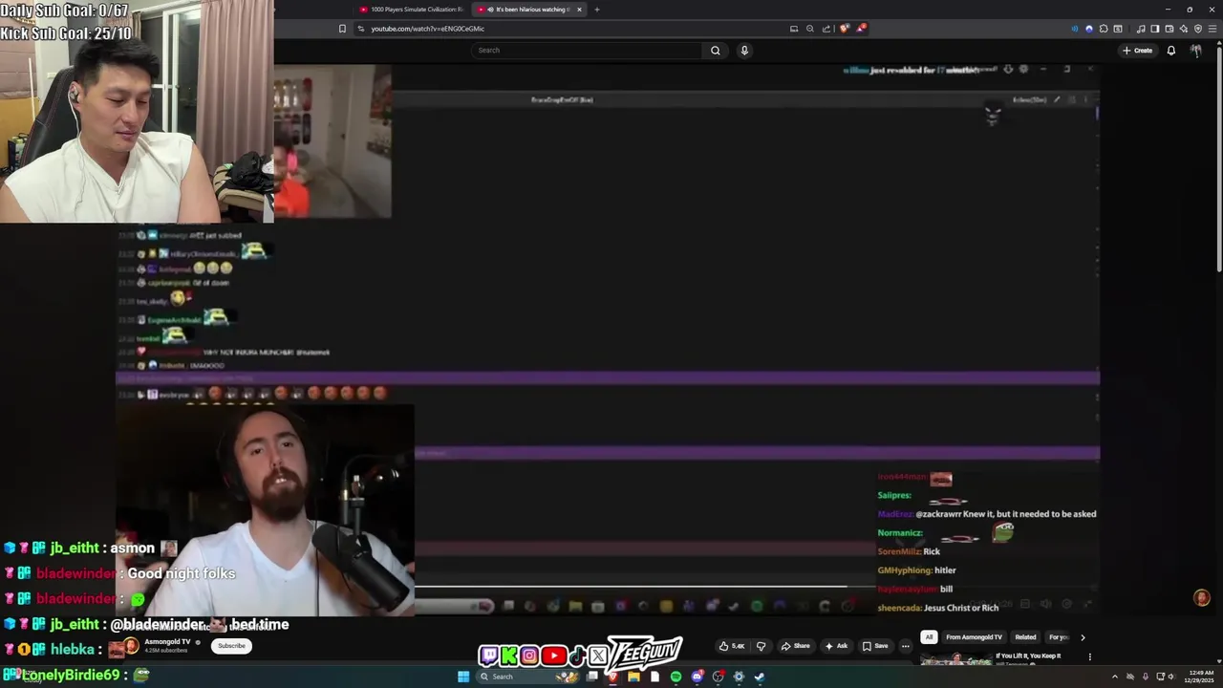Image resolution: width=1223 pixels, height=688 pixels.
Task: Open Steam from the taskbar
Action: click(x=760, y=677)
